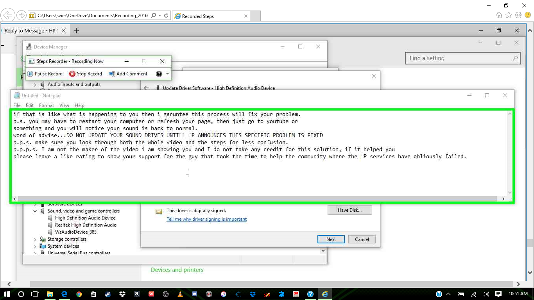Open the Notepad Help menu
534x300 pixels.
tap(79, 105)
